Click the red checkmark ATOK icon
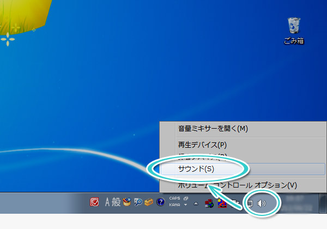This screenshot has width=327, height=229. coord(94,202)
